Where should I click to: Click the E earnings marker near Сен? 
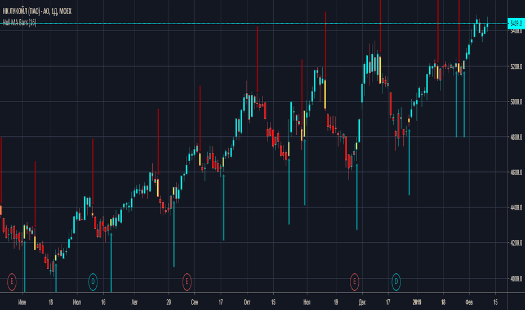[x=187, y=281]
